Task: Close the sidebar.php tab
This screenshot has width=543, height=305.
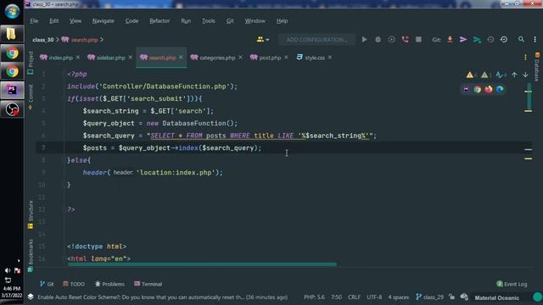Action: pyautogui.click(x=130, y=58)
